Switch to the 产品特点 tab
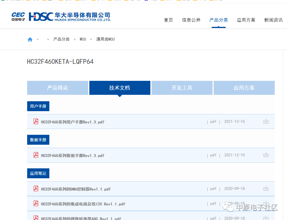The image size is (287, 220). click(x=58, y=88)
